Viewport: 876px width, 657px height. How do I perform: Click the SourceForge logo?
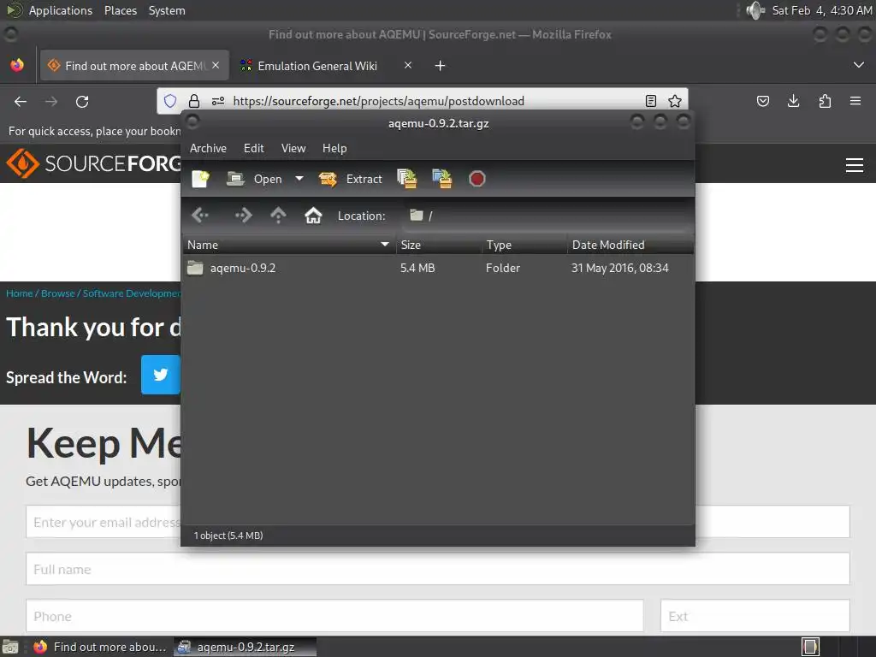93,163
